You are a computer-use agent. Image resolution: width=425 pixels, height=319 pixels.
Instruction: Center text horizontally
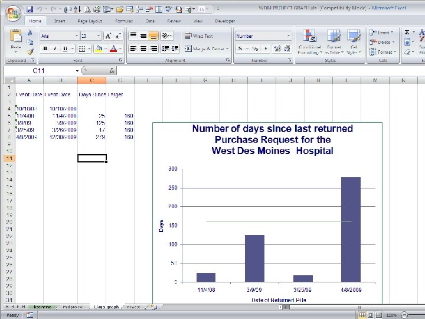pos(143,48)
